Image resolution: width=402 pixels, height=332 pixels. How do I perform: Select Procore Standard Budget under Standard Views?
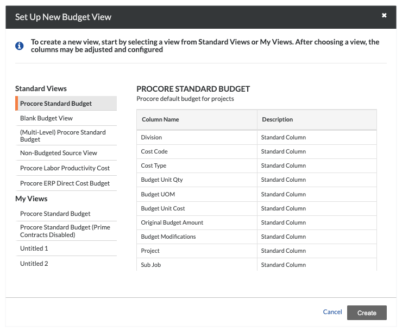(x=66, y=104)
